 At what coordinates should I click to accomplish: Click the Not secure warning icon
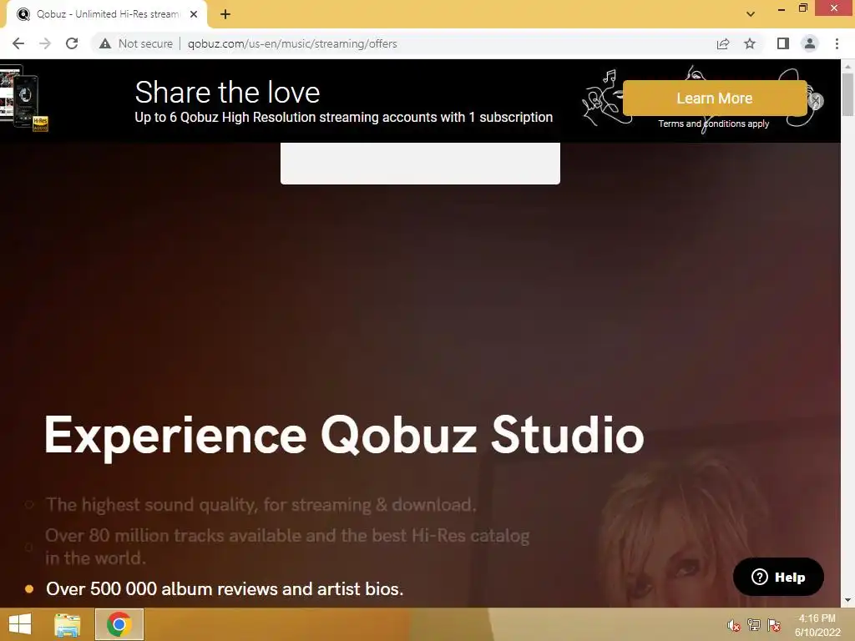point(105,43)
